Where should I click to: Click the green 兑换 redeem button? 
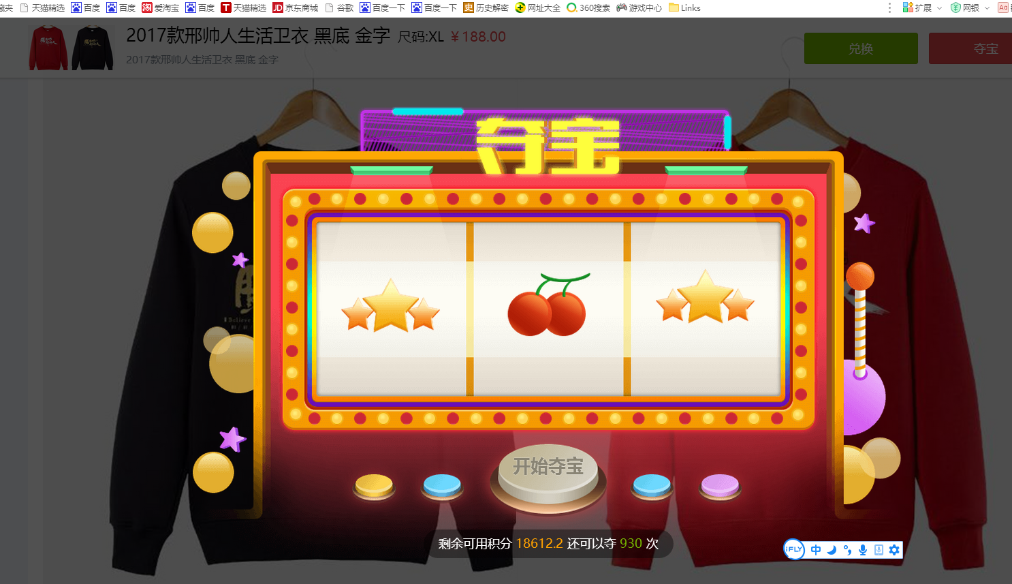861,48
